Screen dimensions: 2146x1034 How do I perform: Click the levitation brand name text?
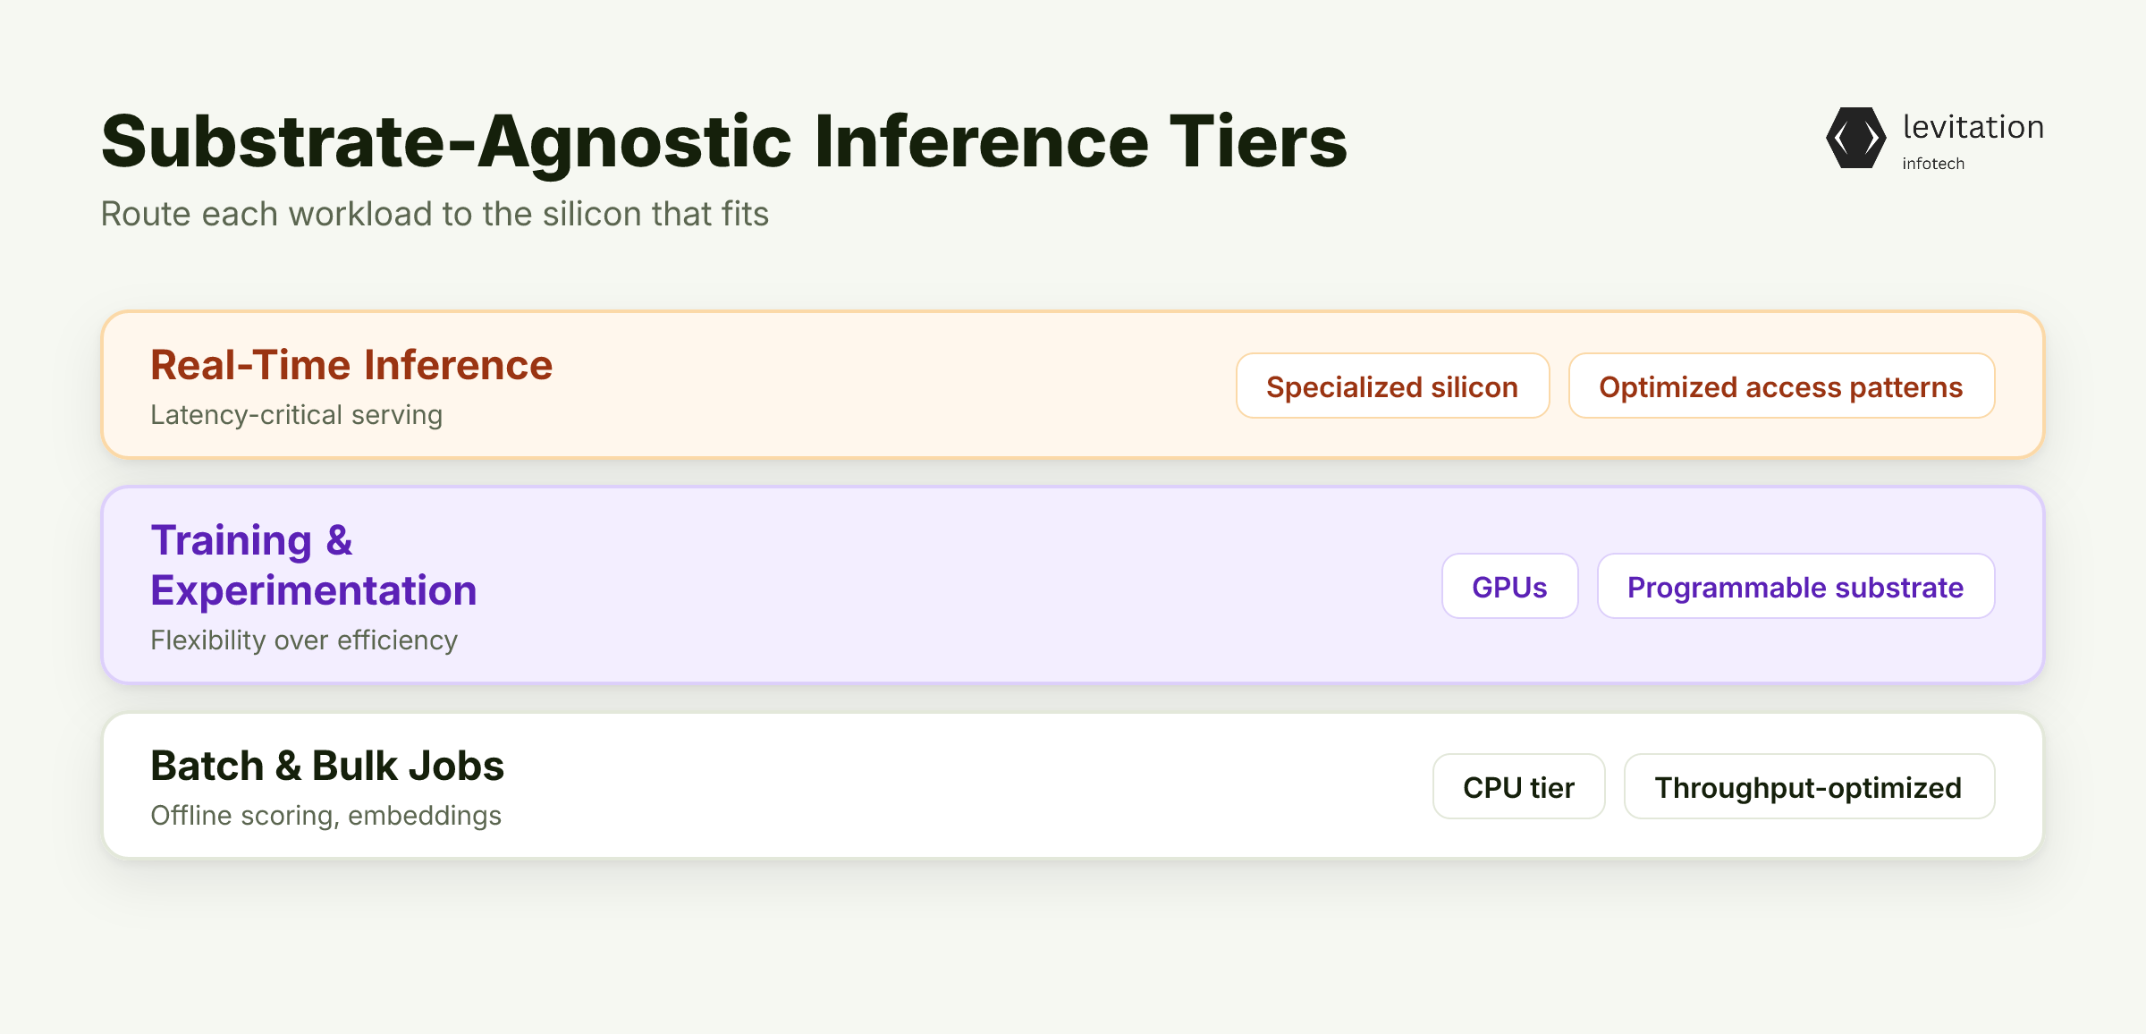[1973, 127]
